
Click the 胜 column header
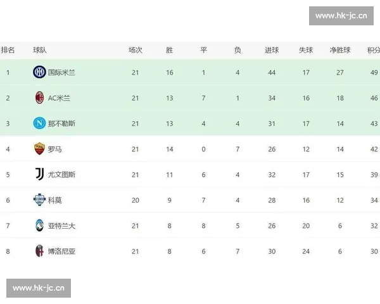[x=169, y=50]
